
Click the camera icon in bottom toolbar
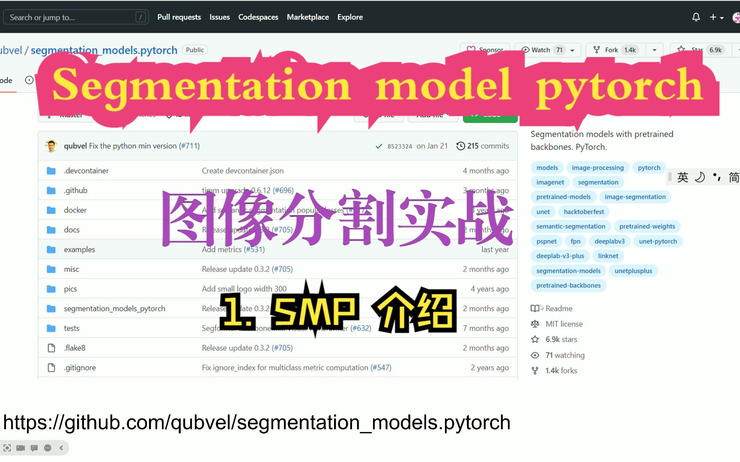pyautogui.click(x=21, y=448)
